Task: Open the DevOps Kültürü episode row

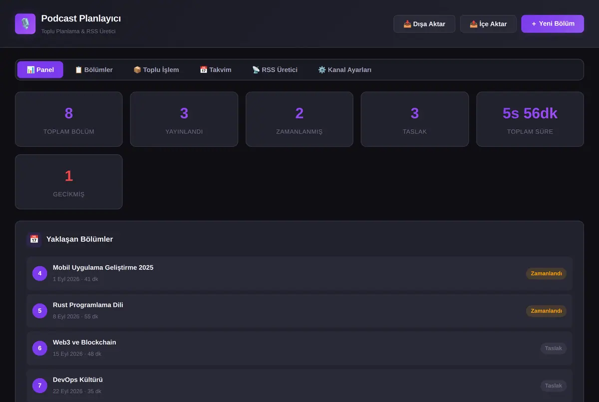Action: pos(299,386)
